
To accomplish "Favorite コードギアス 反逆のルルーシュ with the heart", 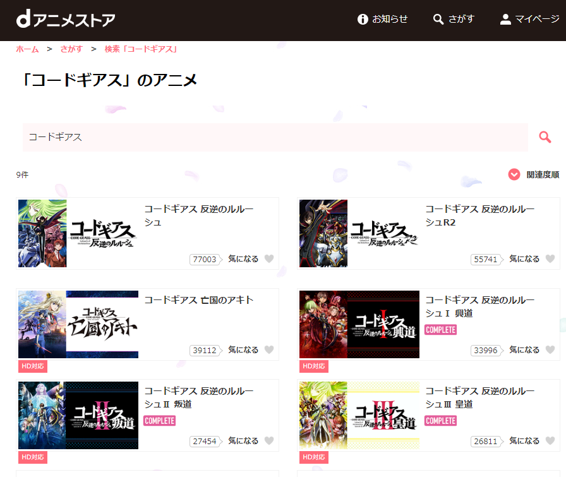I will [x=270, y=258].
